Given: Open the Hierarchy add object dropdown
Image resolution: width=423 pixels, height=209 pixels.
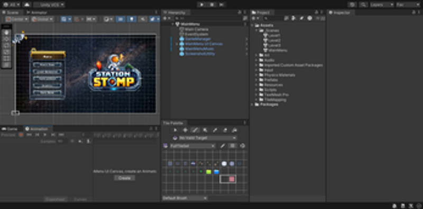Looking at the screenshot, I should [x=166, y=18].
